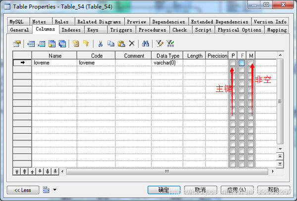The image size is (297, 201).
Task: Click the Paste clipboard icon
Action: tap(121, 44)
